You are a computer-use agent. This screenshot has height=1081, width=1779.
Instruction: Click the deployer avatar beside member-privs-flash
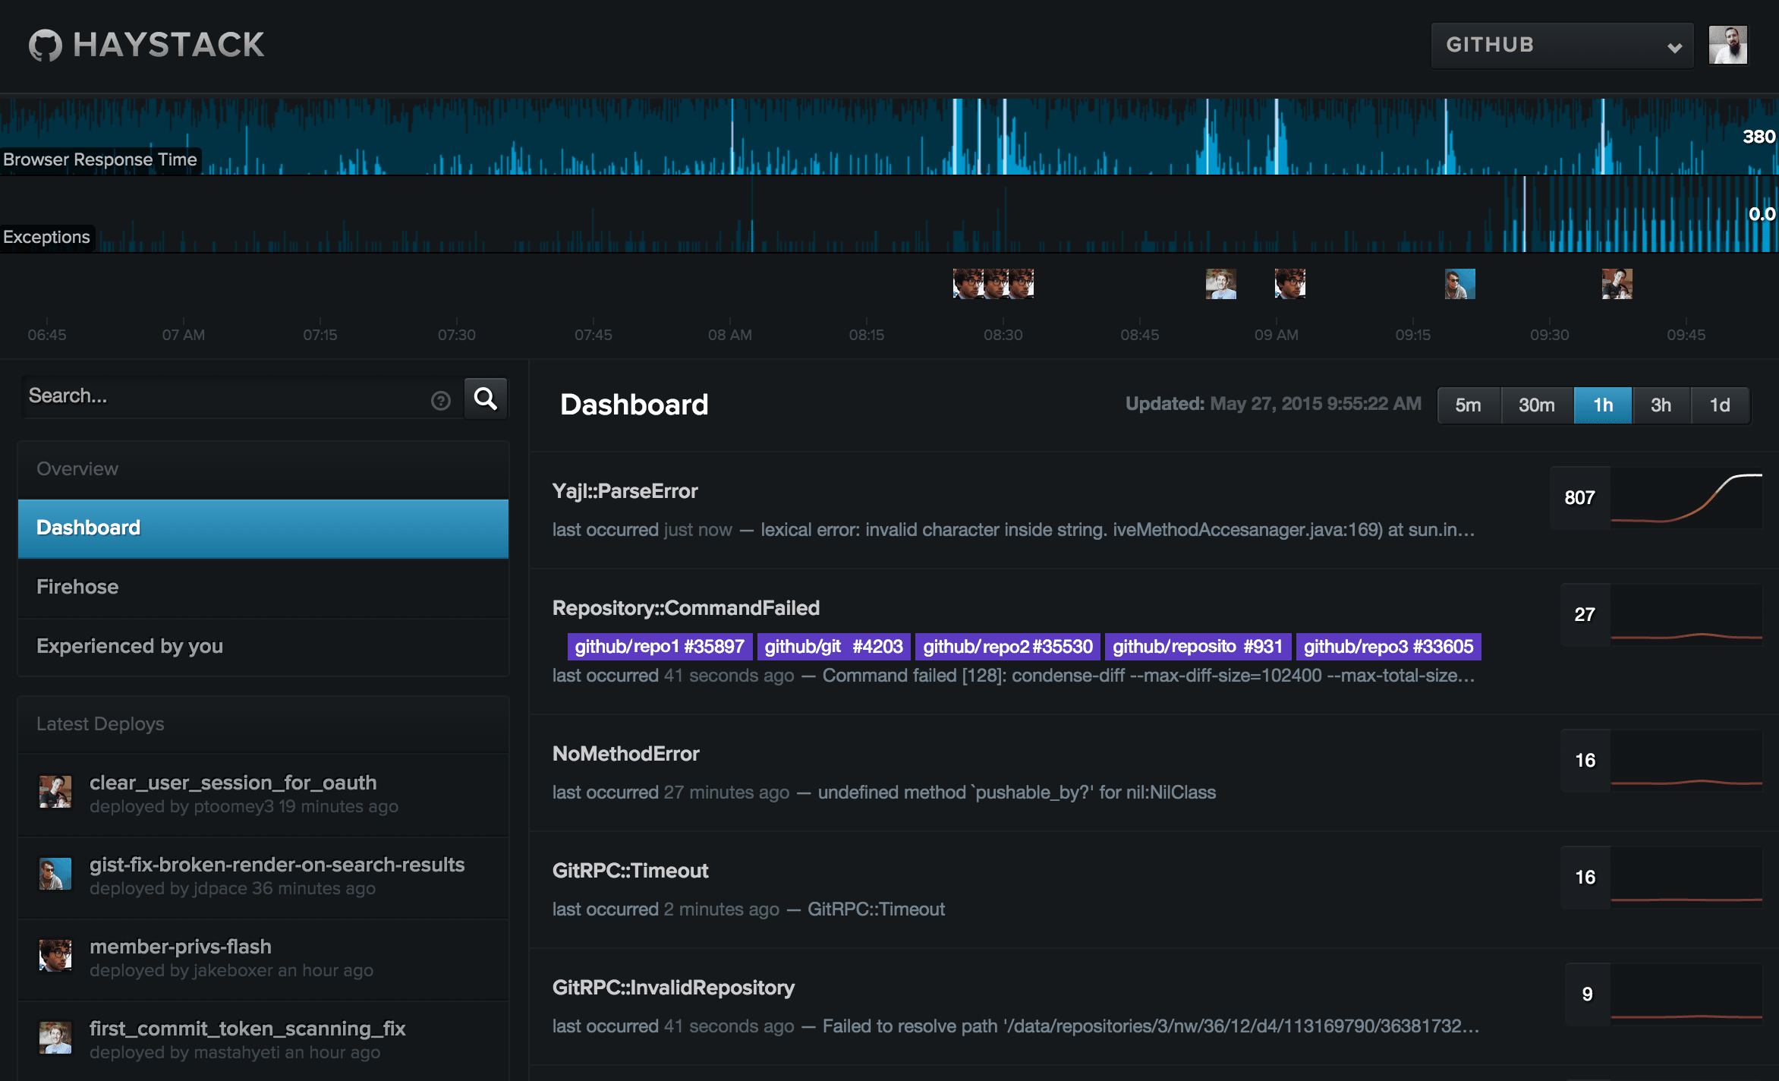55,957
